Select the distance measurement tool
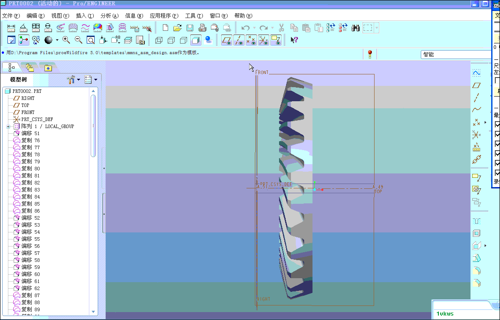 (11, 28)
